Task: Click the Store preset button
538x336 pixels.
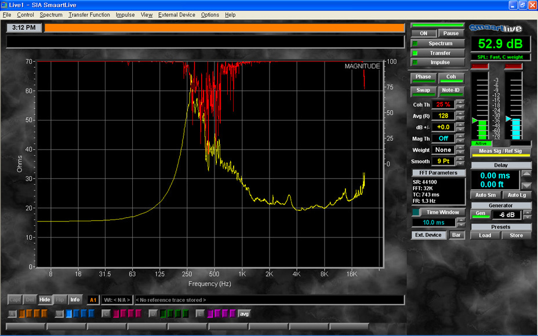Action: [516, 235]
